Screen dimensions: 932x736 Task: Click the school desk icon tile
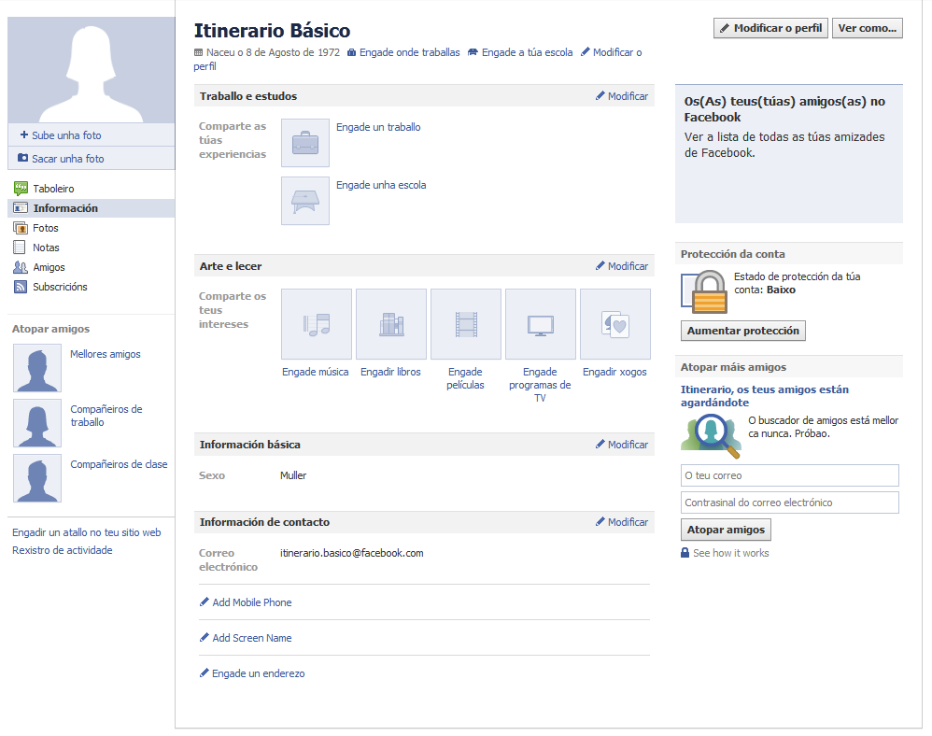point(305,201)
